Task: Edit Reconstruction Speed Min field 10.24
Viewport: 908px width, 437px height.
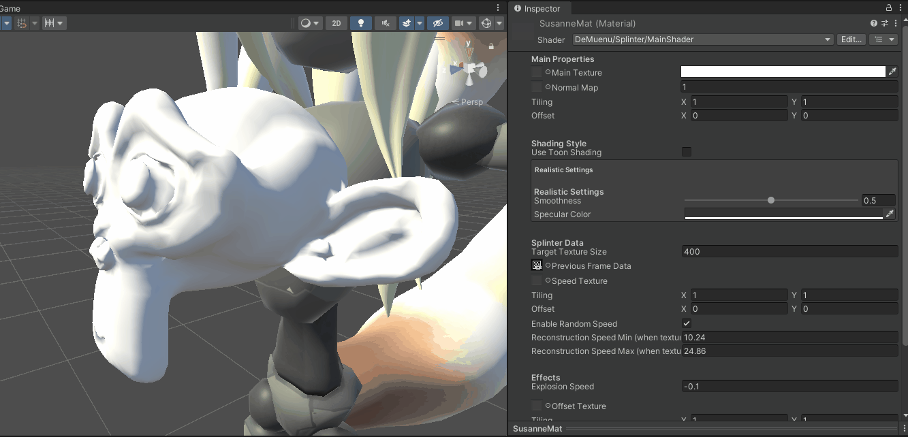Action: pos(789,337)
